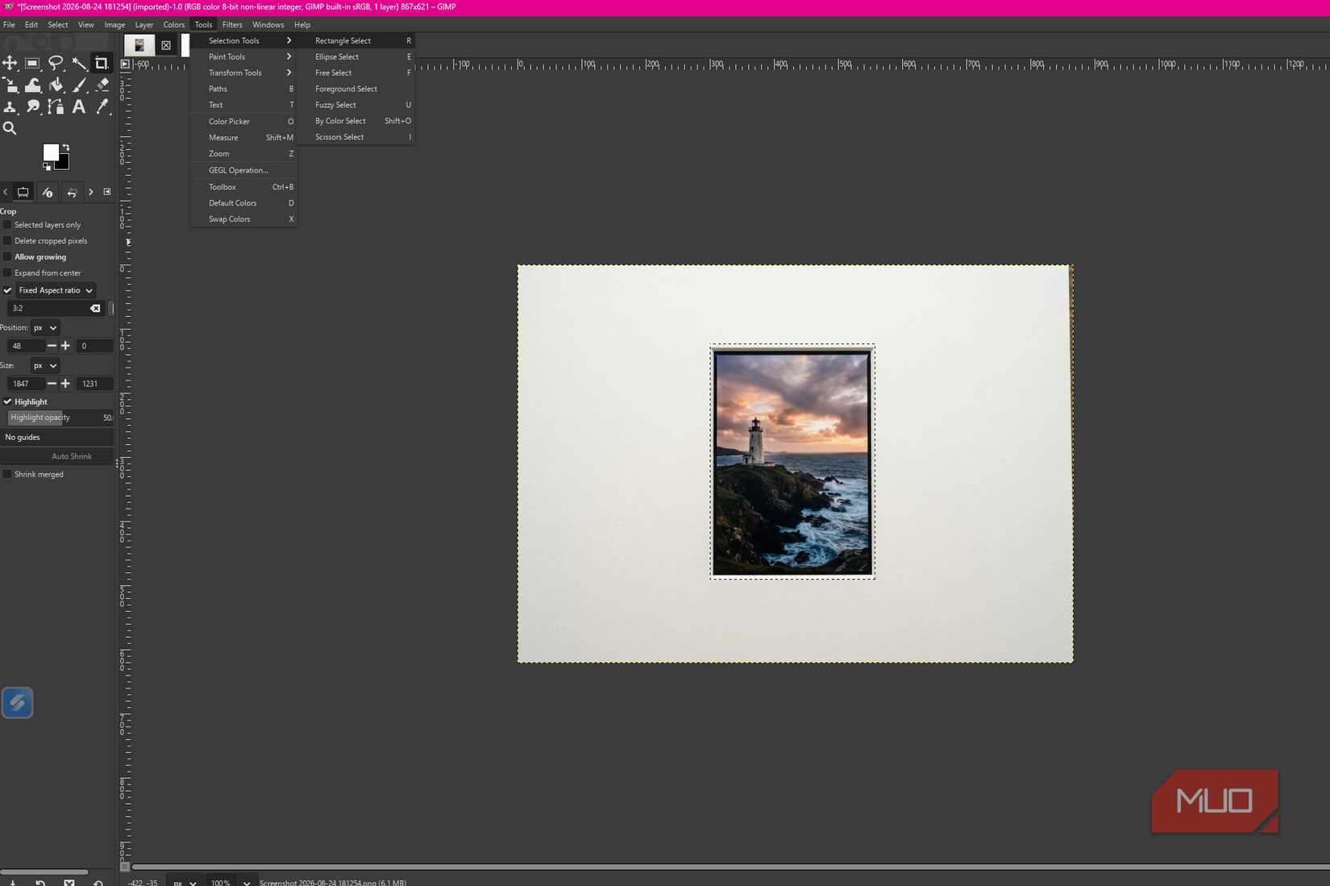1330x886 pixels.
Task: Open the No guides dropdown
Action: [x=57, y=437]
